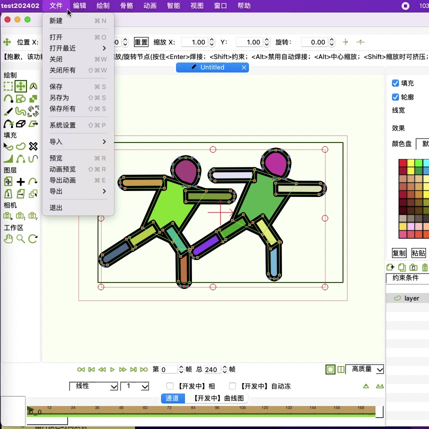Select the eraser tool in drawing tools
The image size is (429, 429).
click(20, 124)
